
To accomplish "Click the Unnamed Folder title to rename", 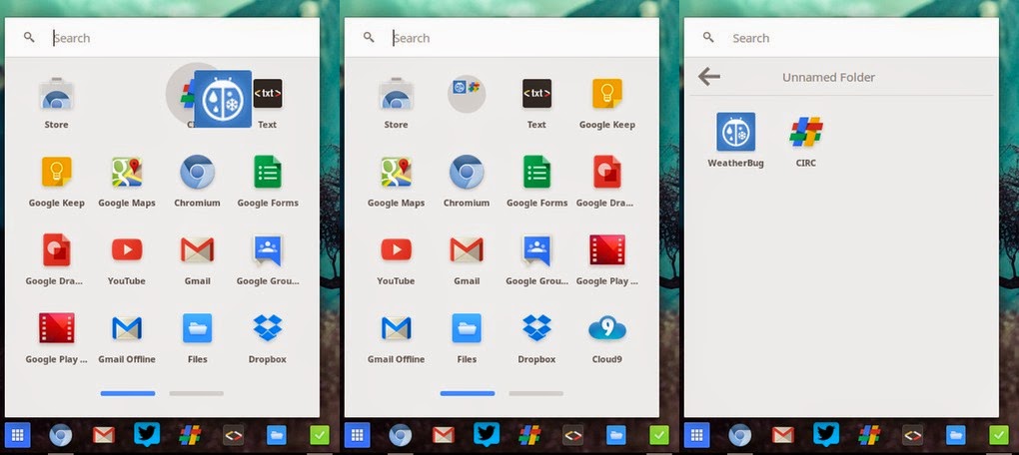I will 828,77.
